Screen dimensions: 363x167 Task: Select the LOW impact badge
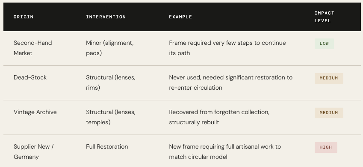(324, 44)
